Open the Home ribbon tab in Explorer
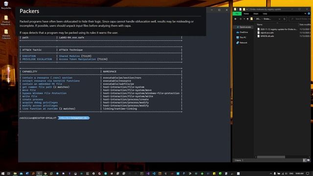Viewport: 313px width, 176px height. [x=246, y=14]
